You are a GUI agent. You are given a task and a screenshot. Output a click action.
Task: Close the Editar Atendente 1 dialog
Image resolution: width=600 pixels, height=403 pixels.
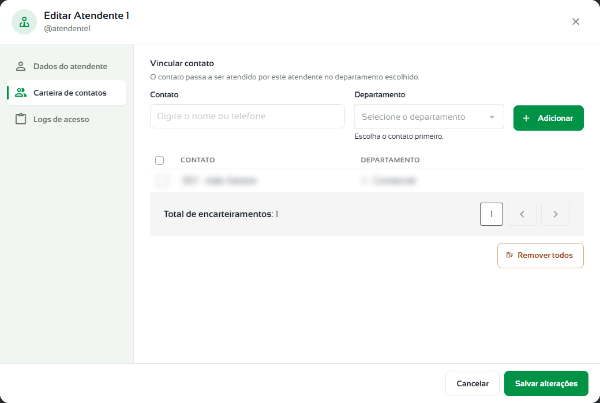tap(576, 22)
